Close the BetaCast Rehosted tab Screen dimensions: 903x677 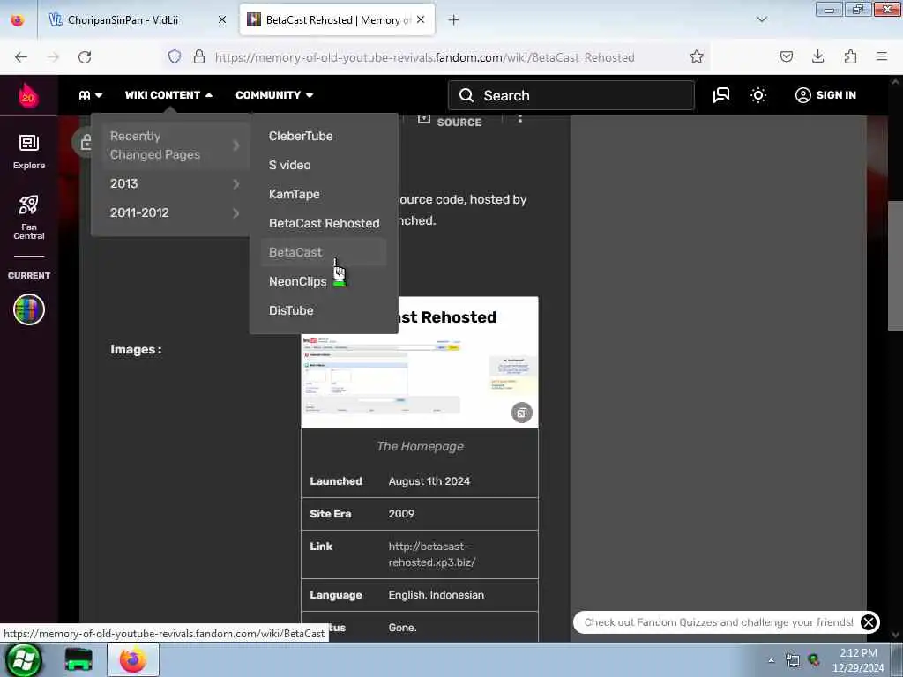pos(421,19)
